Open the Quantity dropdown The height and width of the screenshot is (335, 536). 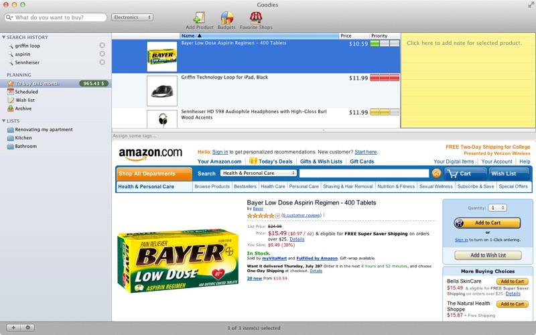pos(497,208)
